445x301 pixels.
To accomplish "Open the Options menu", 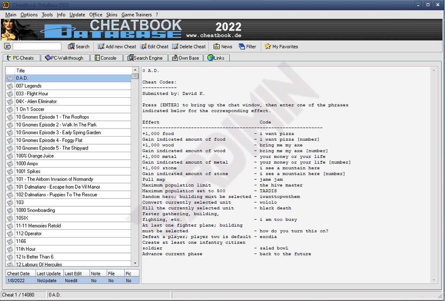I will click(x=29, y=15).
